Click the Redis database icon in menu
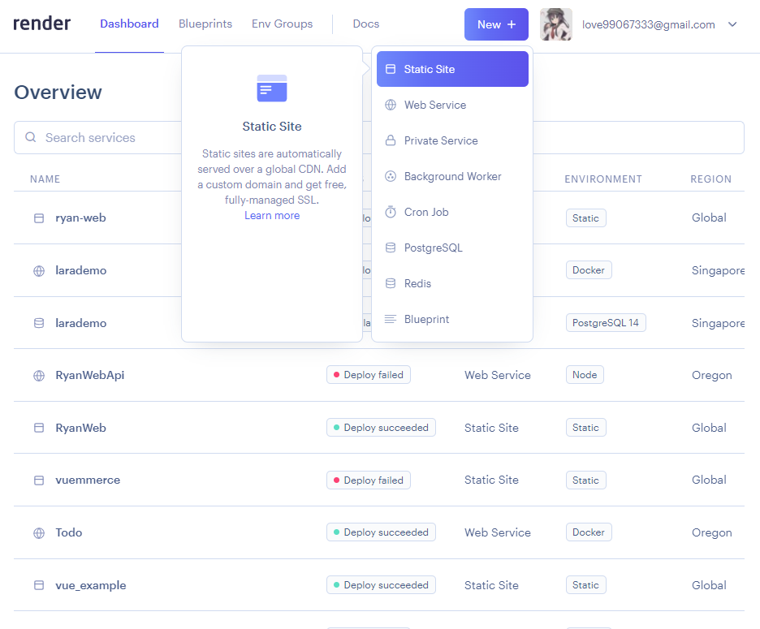 pyautogui.click(x=391, y=283)
